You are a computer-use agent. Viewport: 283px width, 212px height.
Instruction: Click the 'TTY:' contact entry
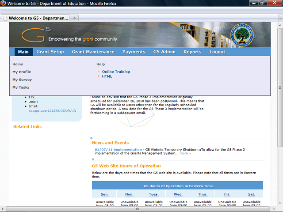click(32, 97)
